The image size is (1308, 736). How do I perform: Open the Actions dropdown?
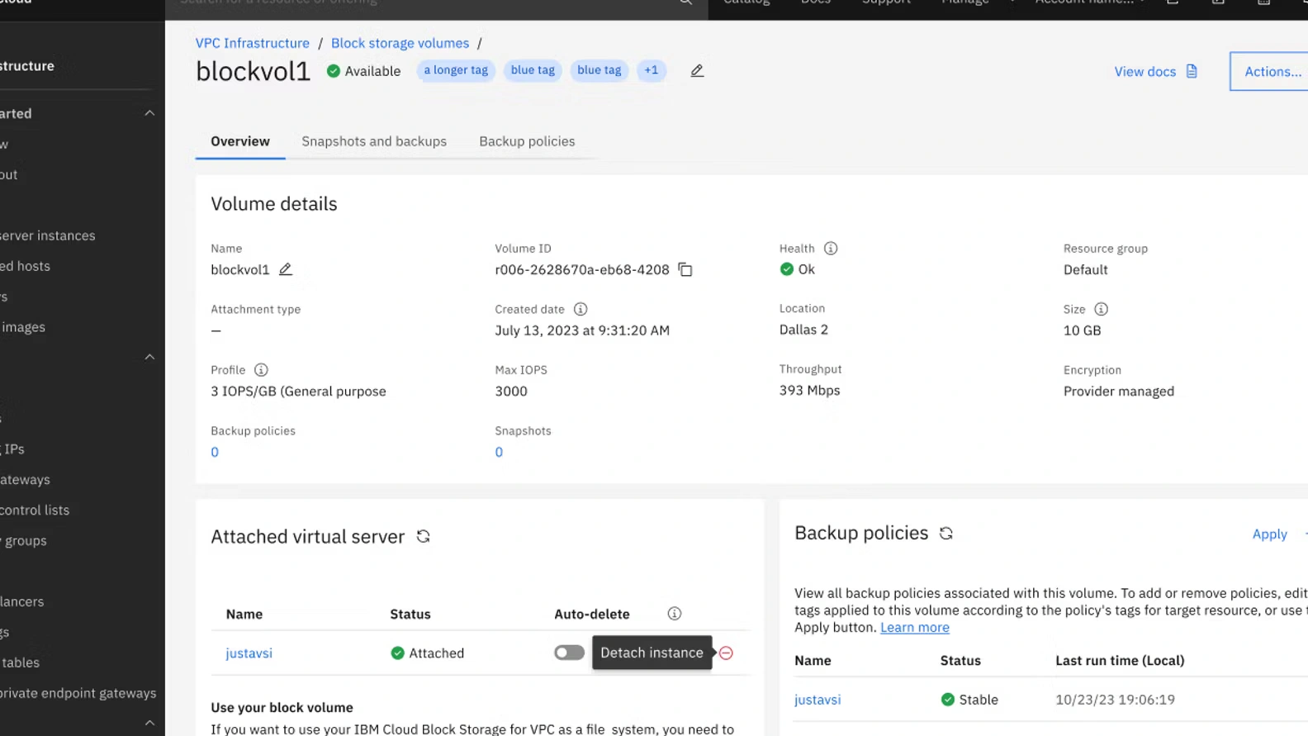(x=1272, y=72)
